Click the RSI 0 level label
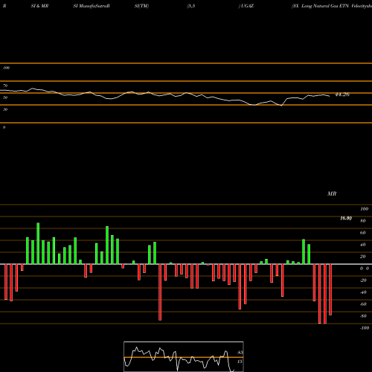 pos(4,127)
